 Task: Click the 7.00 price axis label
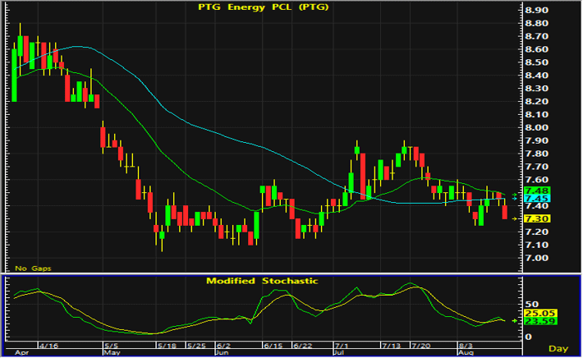536,258
